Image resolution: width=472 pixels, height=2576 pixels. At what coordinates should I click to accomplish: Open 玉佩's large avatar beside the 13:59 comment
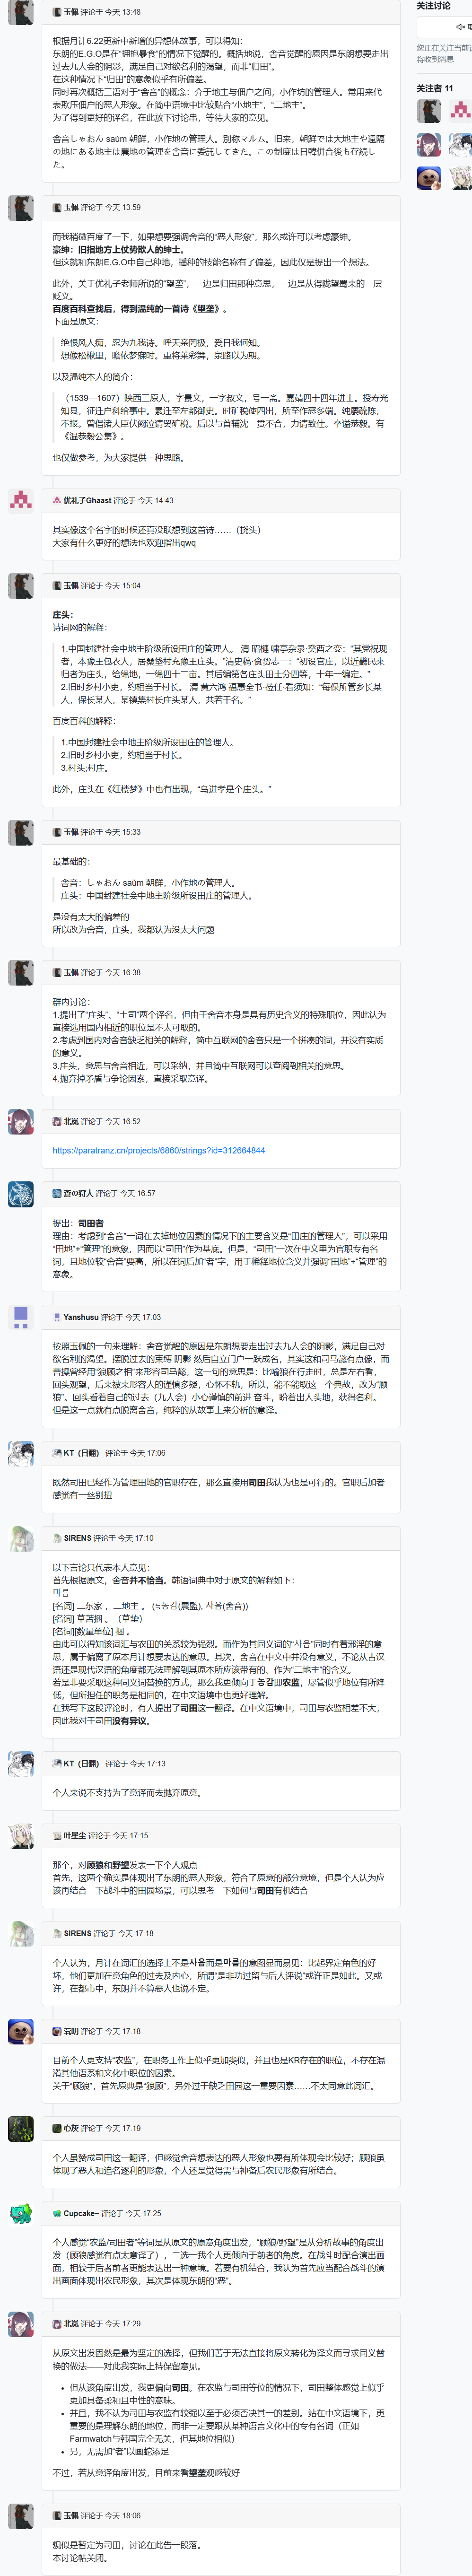pyautogui.click(x=21, y=207)
